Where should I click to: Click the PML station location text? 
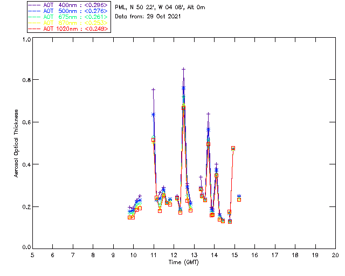tap(160, 8)
